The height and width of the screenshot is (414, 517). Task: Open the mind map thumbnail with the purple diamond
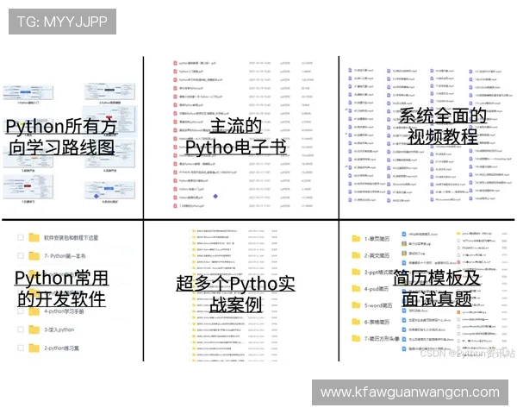(x=109, y=190)
